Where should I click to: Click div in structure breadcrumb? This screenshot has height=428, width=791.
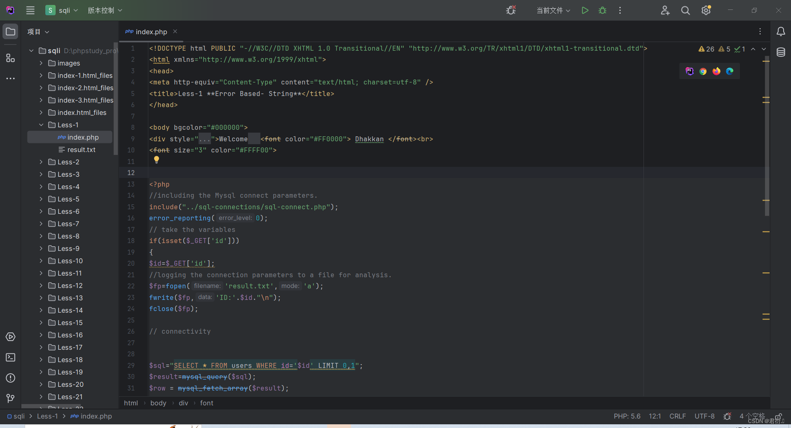coord(183,403)
